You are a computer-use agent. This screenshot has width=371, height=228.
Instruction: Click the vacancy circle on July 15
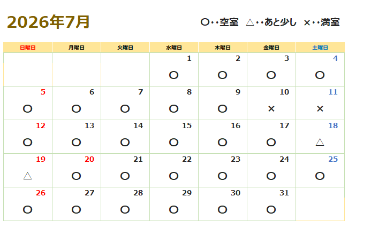[173, 142]
